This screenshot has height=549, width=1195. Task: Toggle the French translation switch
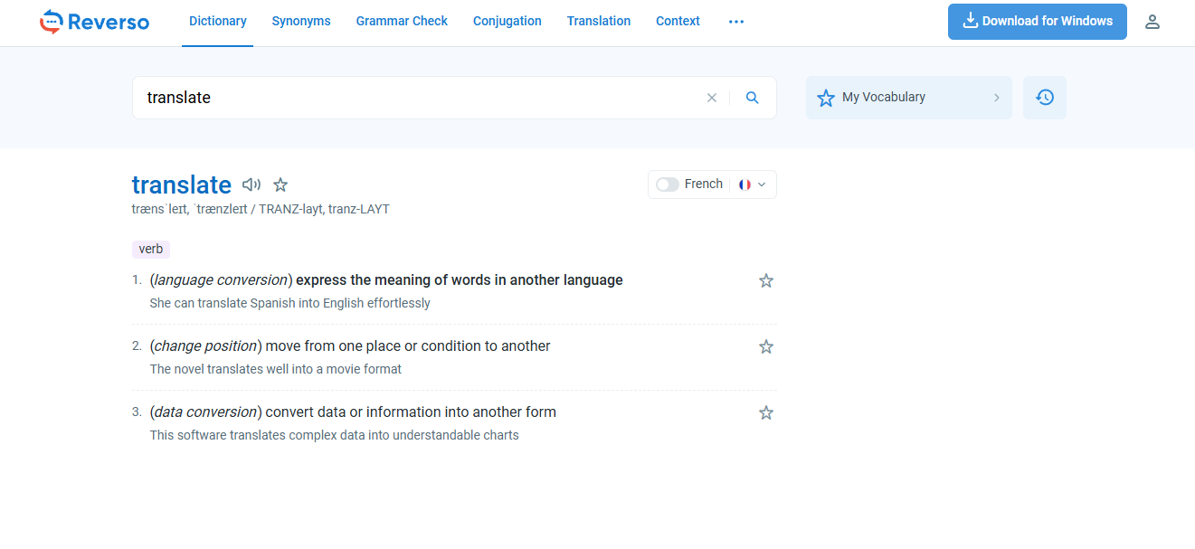point(668,185)
